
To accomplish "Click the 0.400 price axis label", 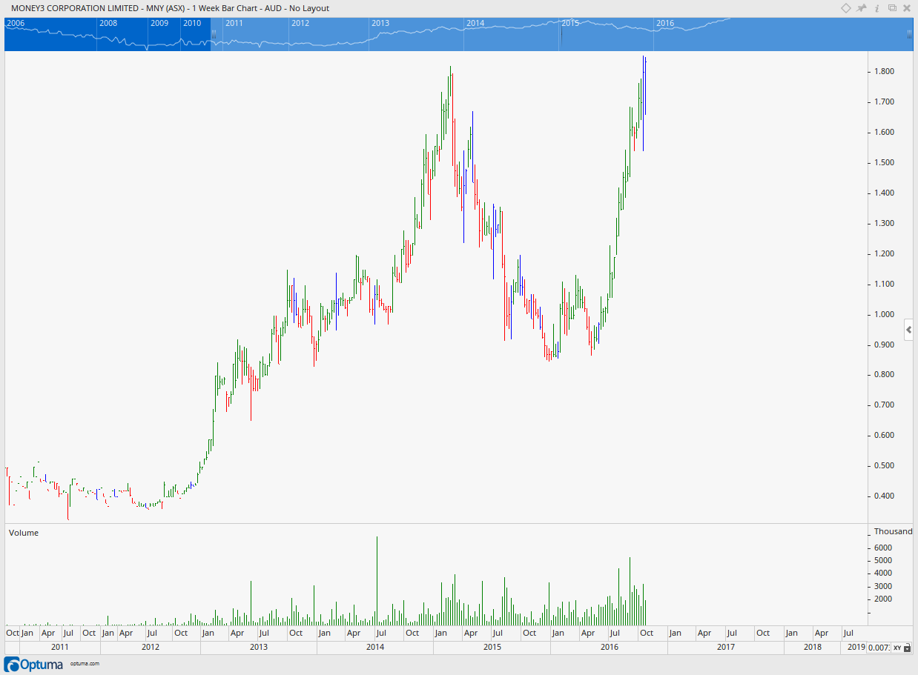I will (x=883, y=496).
